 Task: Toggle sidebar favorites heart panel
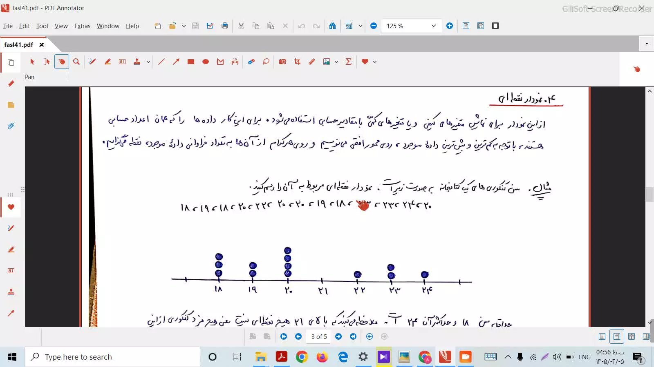point(11,207)
